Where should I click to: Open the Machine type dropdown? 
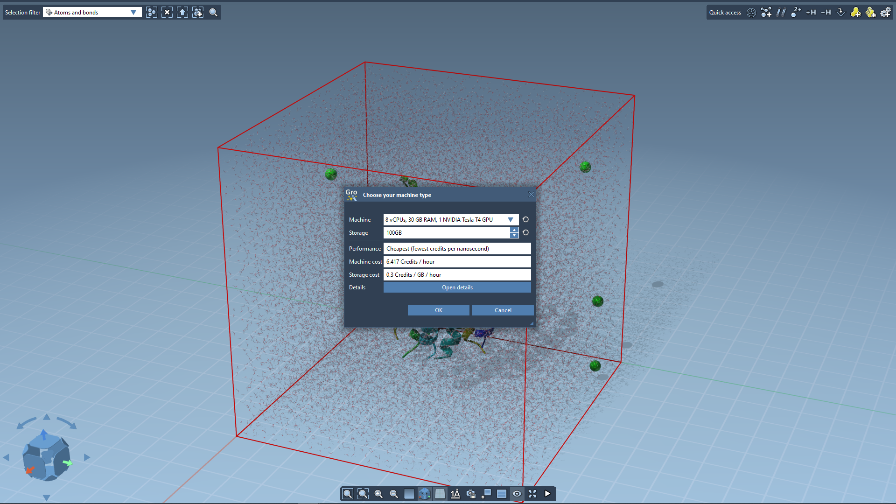(x=510, y=220)
